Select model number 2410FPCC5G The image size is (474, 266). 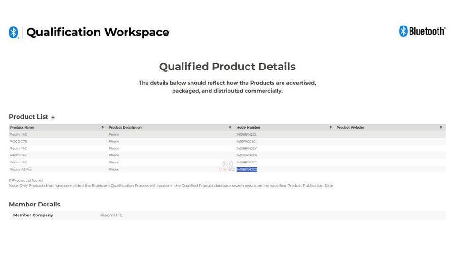(246, 141)
